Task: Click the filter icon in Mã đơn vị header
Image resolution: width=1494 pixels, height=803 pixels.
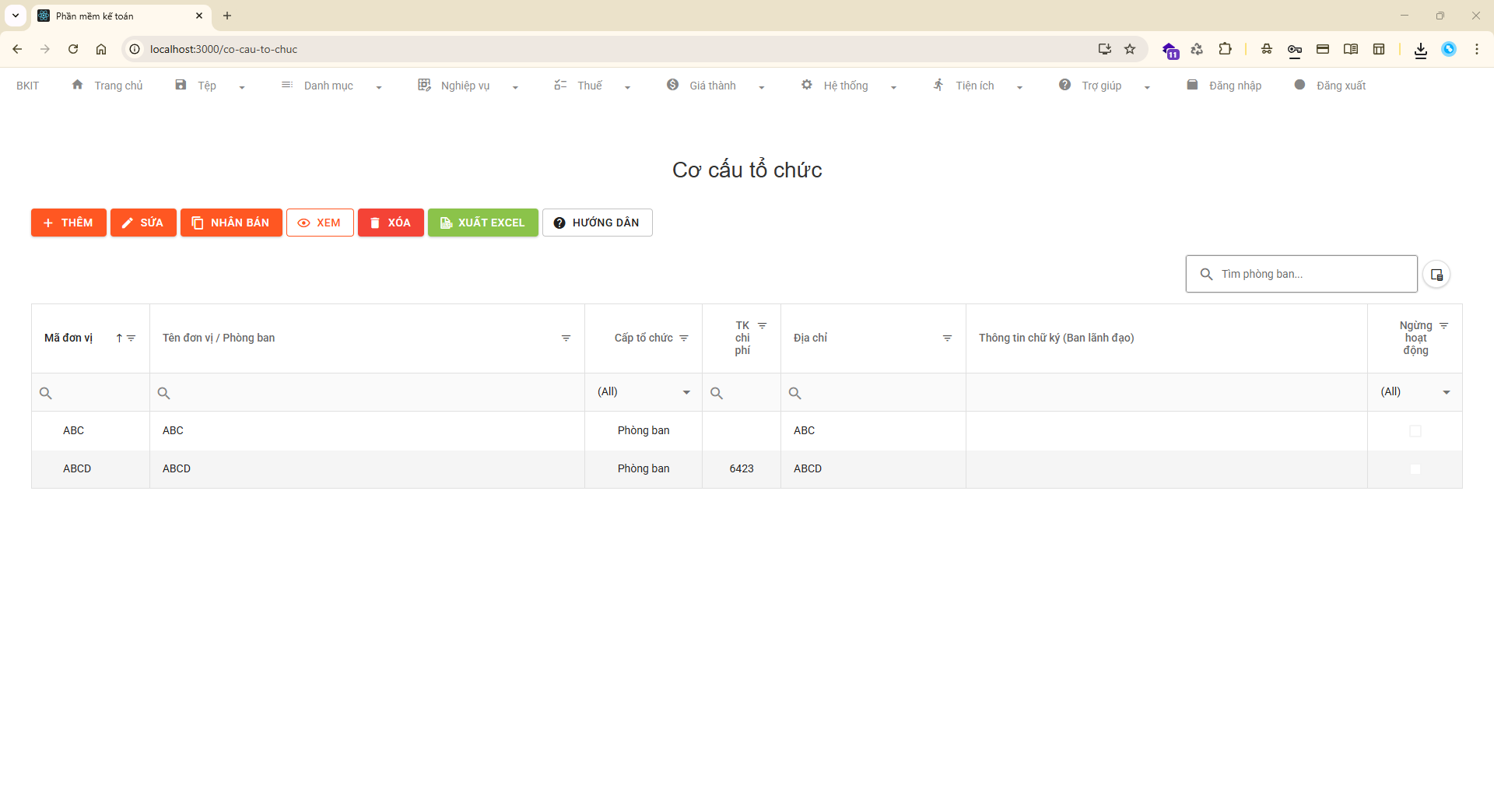Action: 132,338
